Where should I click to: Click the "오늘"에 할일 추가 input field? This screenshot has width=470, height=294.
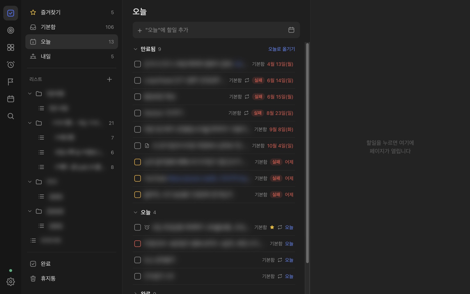coord(216,30)
